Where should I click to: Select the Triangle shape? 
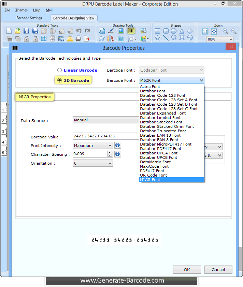182,31
